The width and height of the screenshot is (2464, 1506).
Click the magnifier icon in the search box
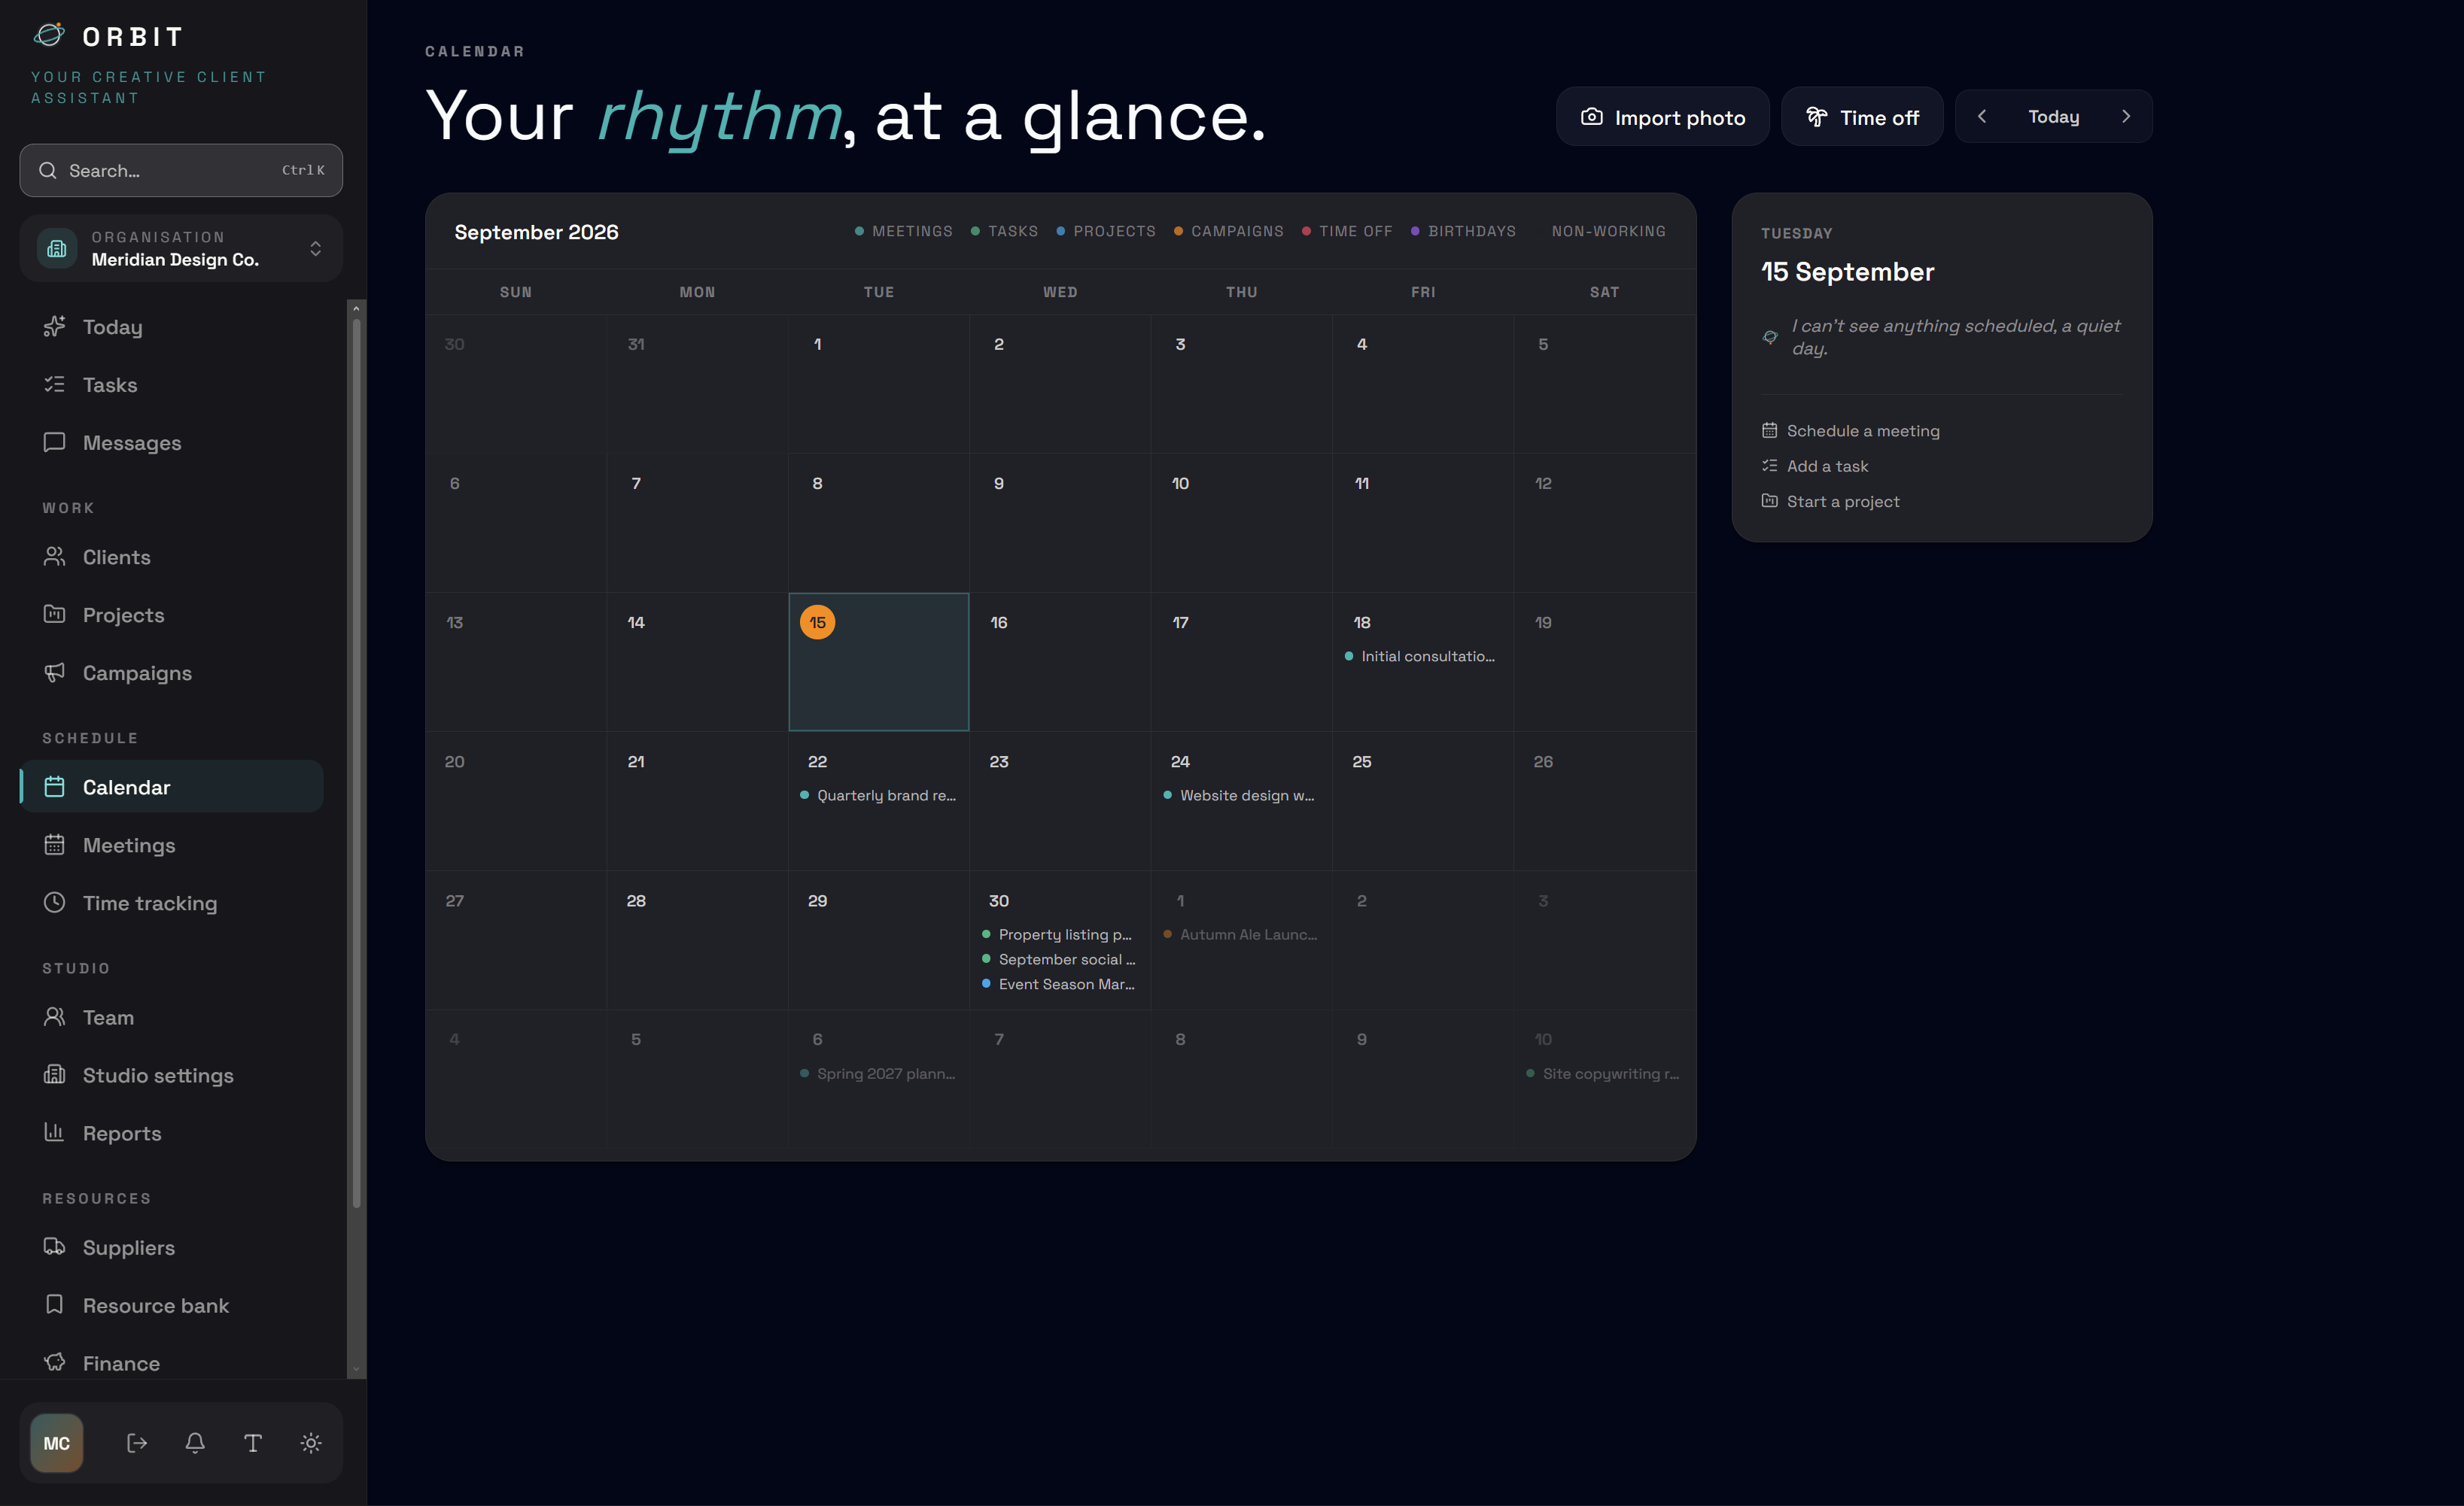47,170
